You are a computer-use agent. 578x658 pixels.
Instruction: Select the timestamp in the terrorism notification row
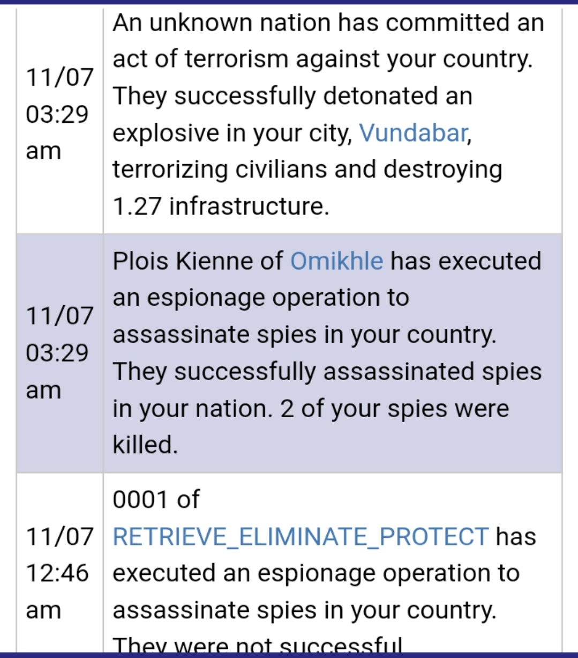pos(59,114)
